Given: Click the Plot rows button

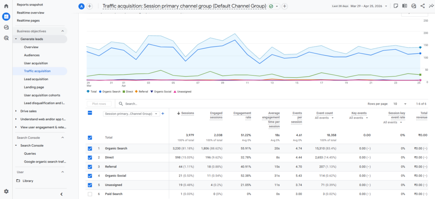Looking at the screenshot, I should [x=99, y=104].
